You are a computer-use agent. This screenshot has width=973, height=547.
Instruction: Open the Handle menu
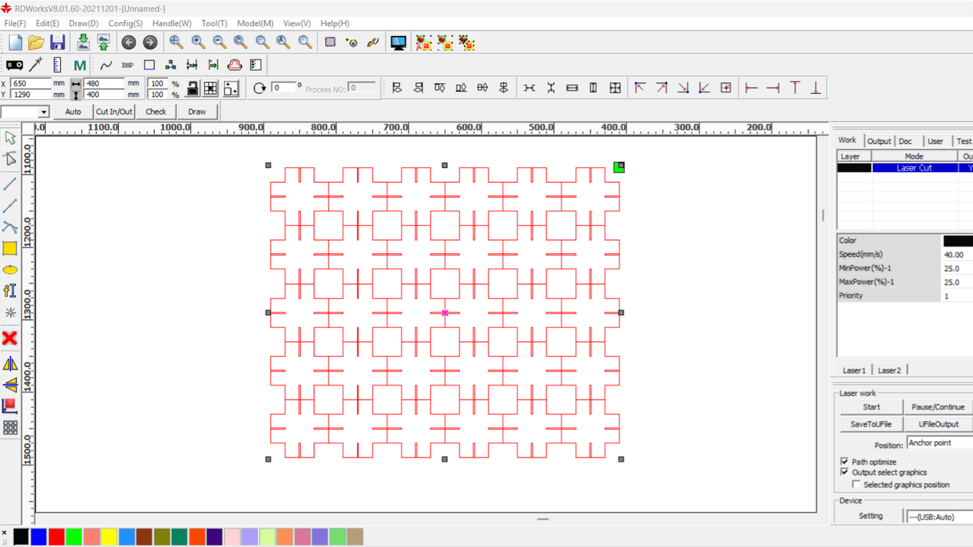tap(172, 23)
